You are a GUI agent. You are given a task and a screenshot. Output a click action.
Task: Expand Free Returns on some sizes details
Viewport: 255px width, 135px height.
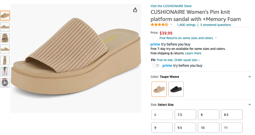click(x=216, y=38)
